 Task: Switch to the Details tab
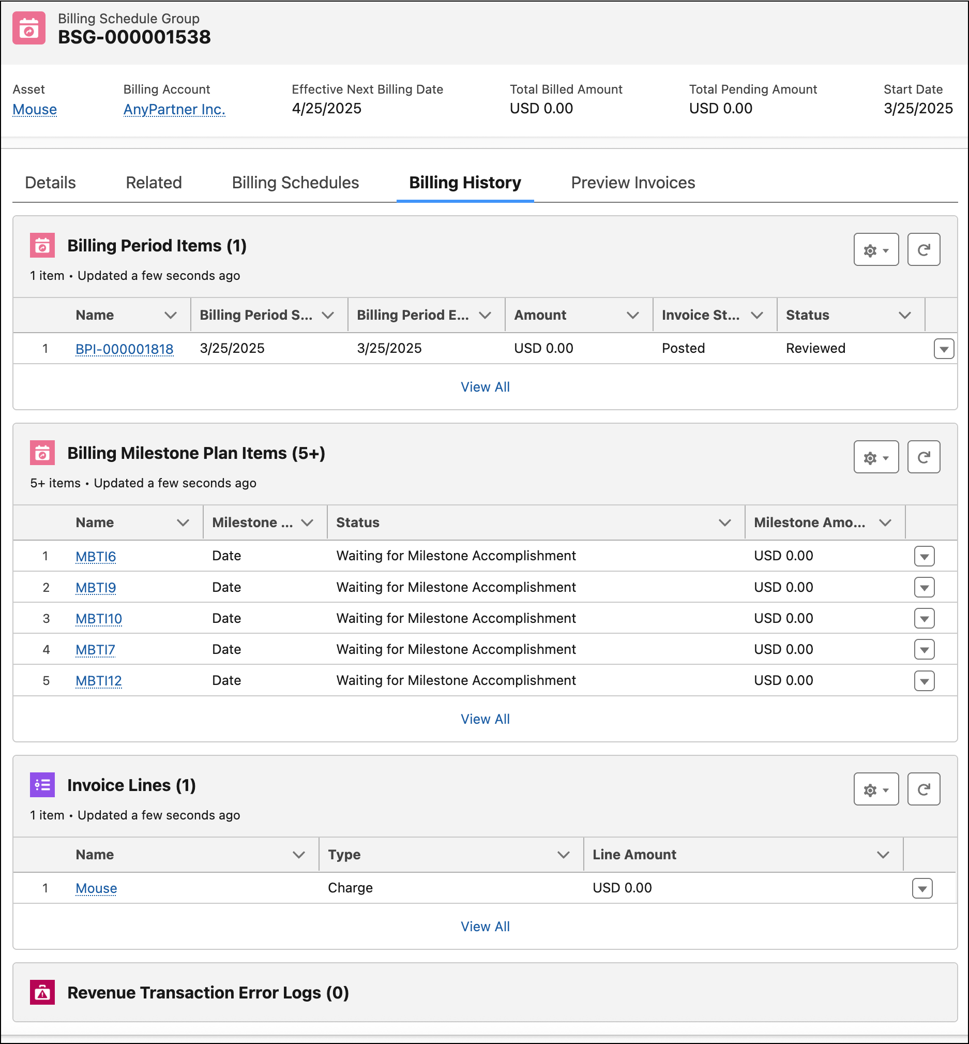[50, 183]
